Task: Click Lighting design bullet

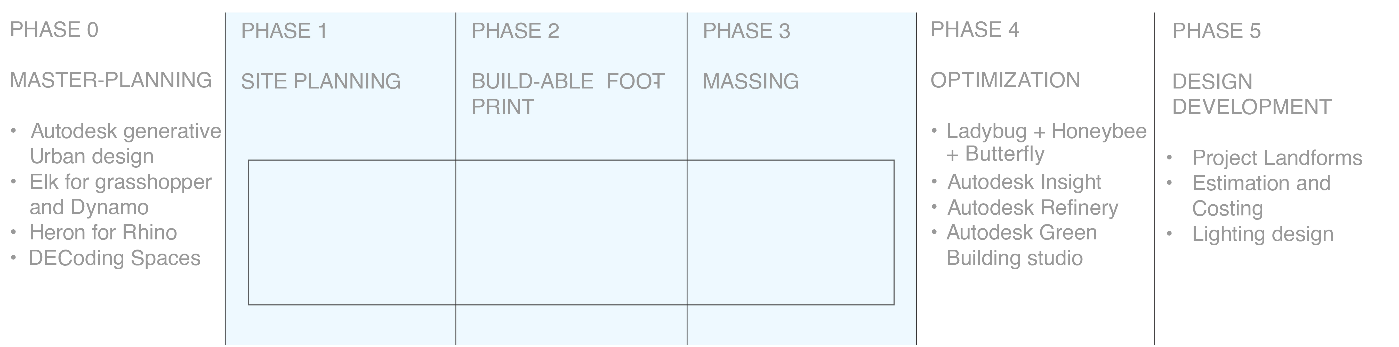Action: [1263, 235]
